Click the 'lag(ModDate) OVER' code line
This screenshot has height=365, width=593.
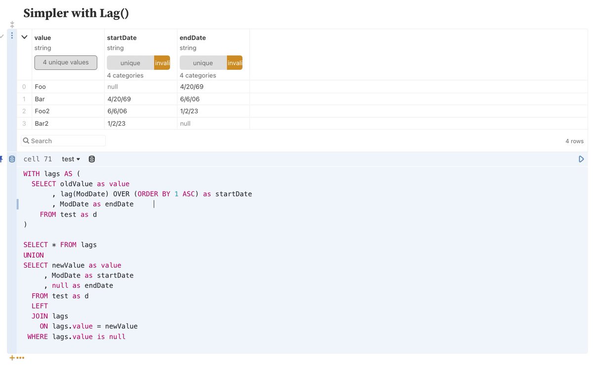(152, 194)
